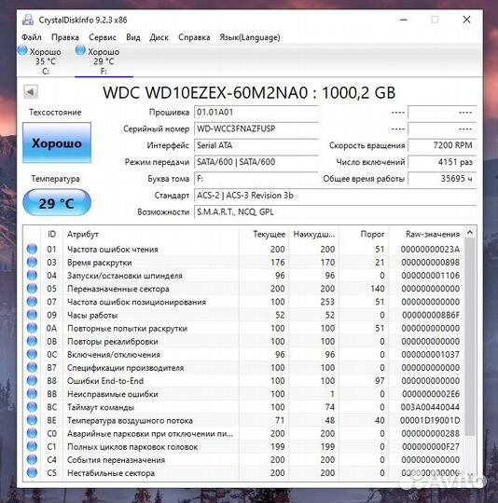The image size is (498, 503).
Task: Select the Полных циклов парковок головок text
Action: (132, 446)
